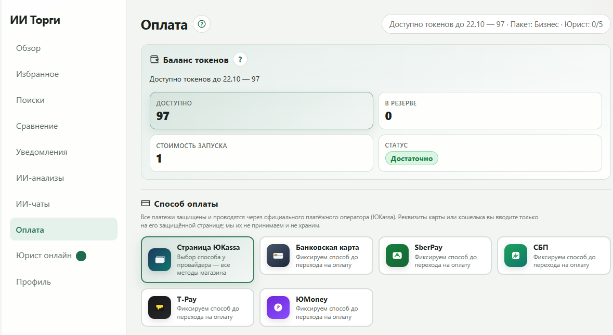Pick SberPay as payment method

tap(435, 256)
